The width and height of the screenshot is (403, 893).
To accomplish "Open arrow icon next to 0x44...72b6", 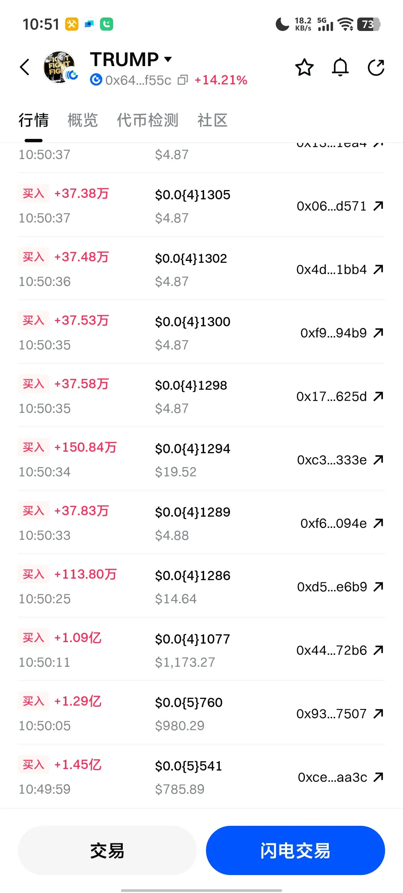I will pyautogui.click(x=378, y=650).
